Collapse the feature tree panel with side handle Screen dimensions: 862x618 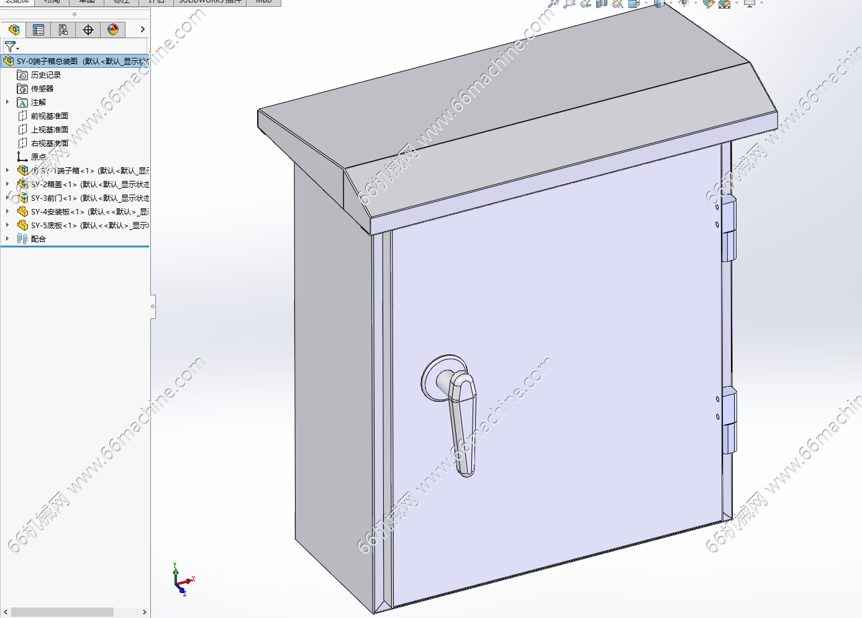pyautogui.click(x=153, y=307)
